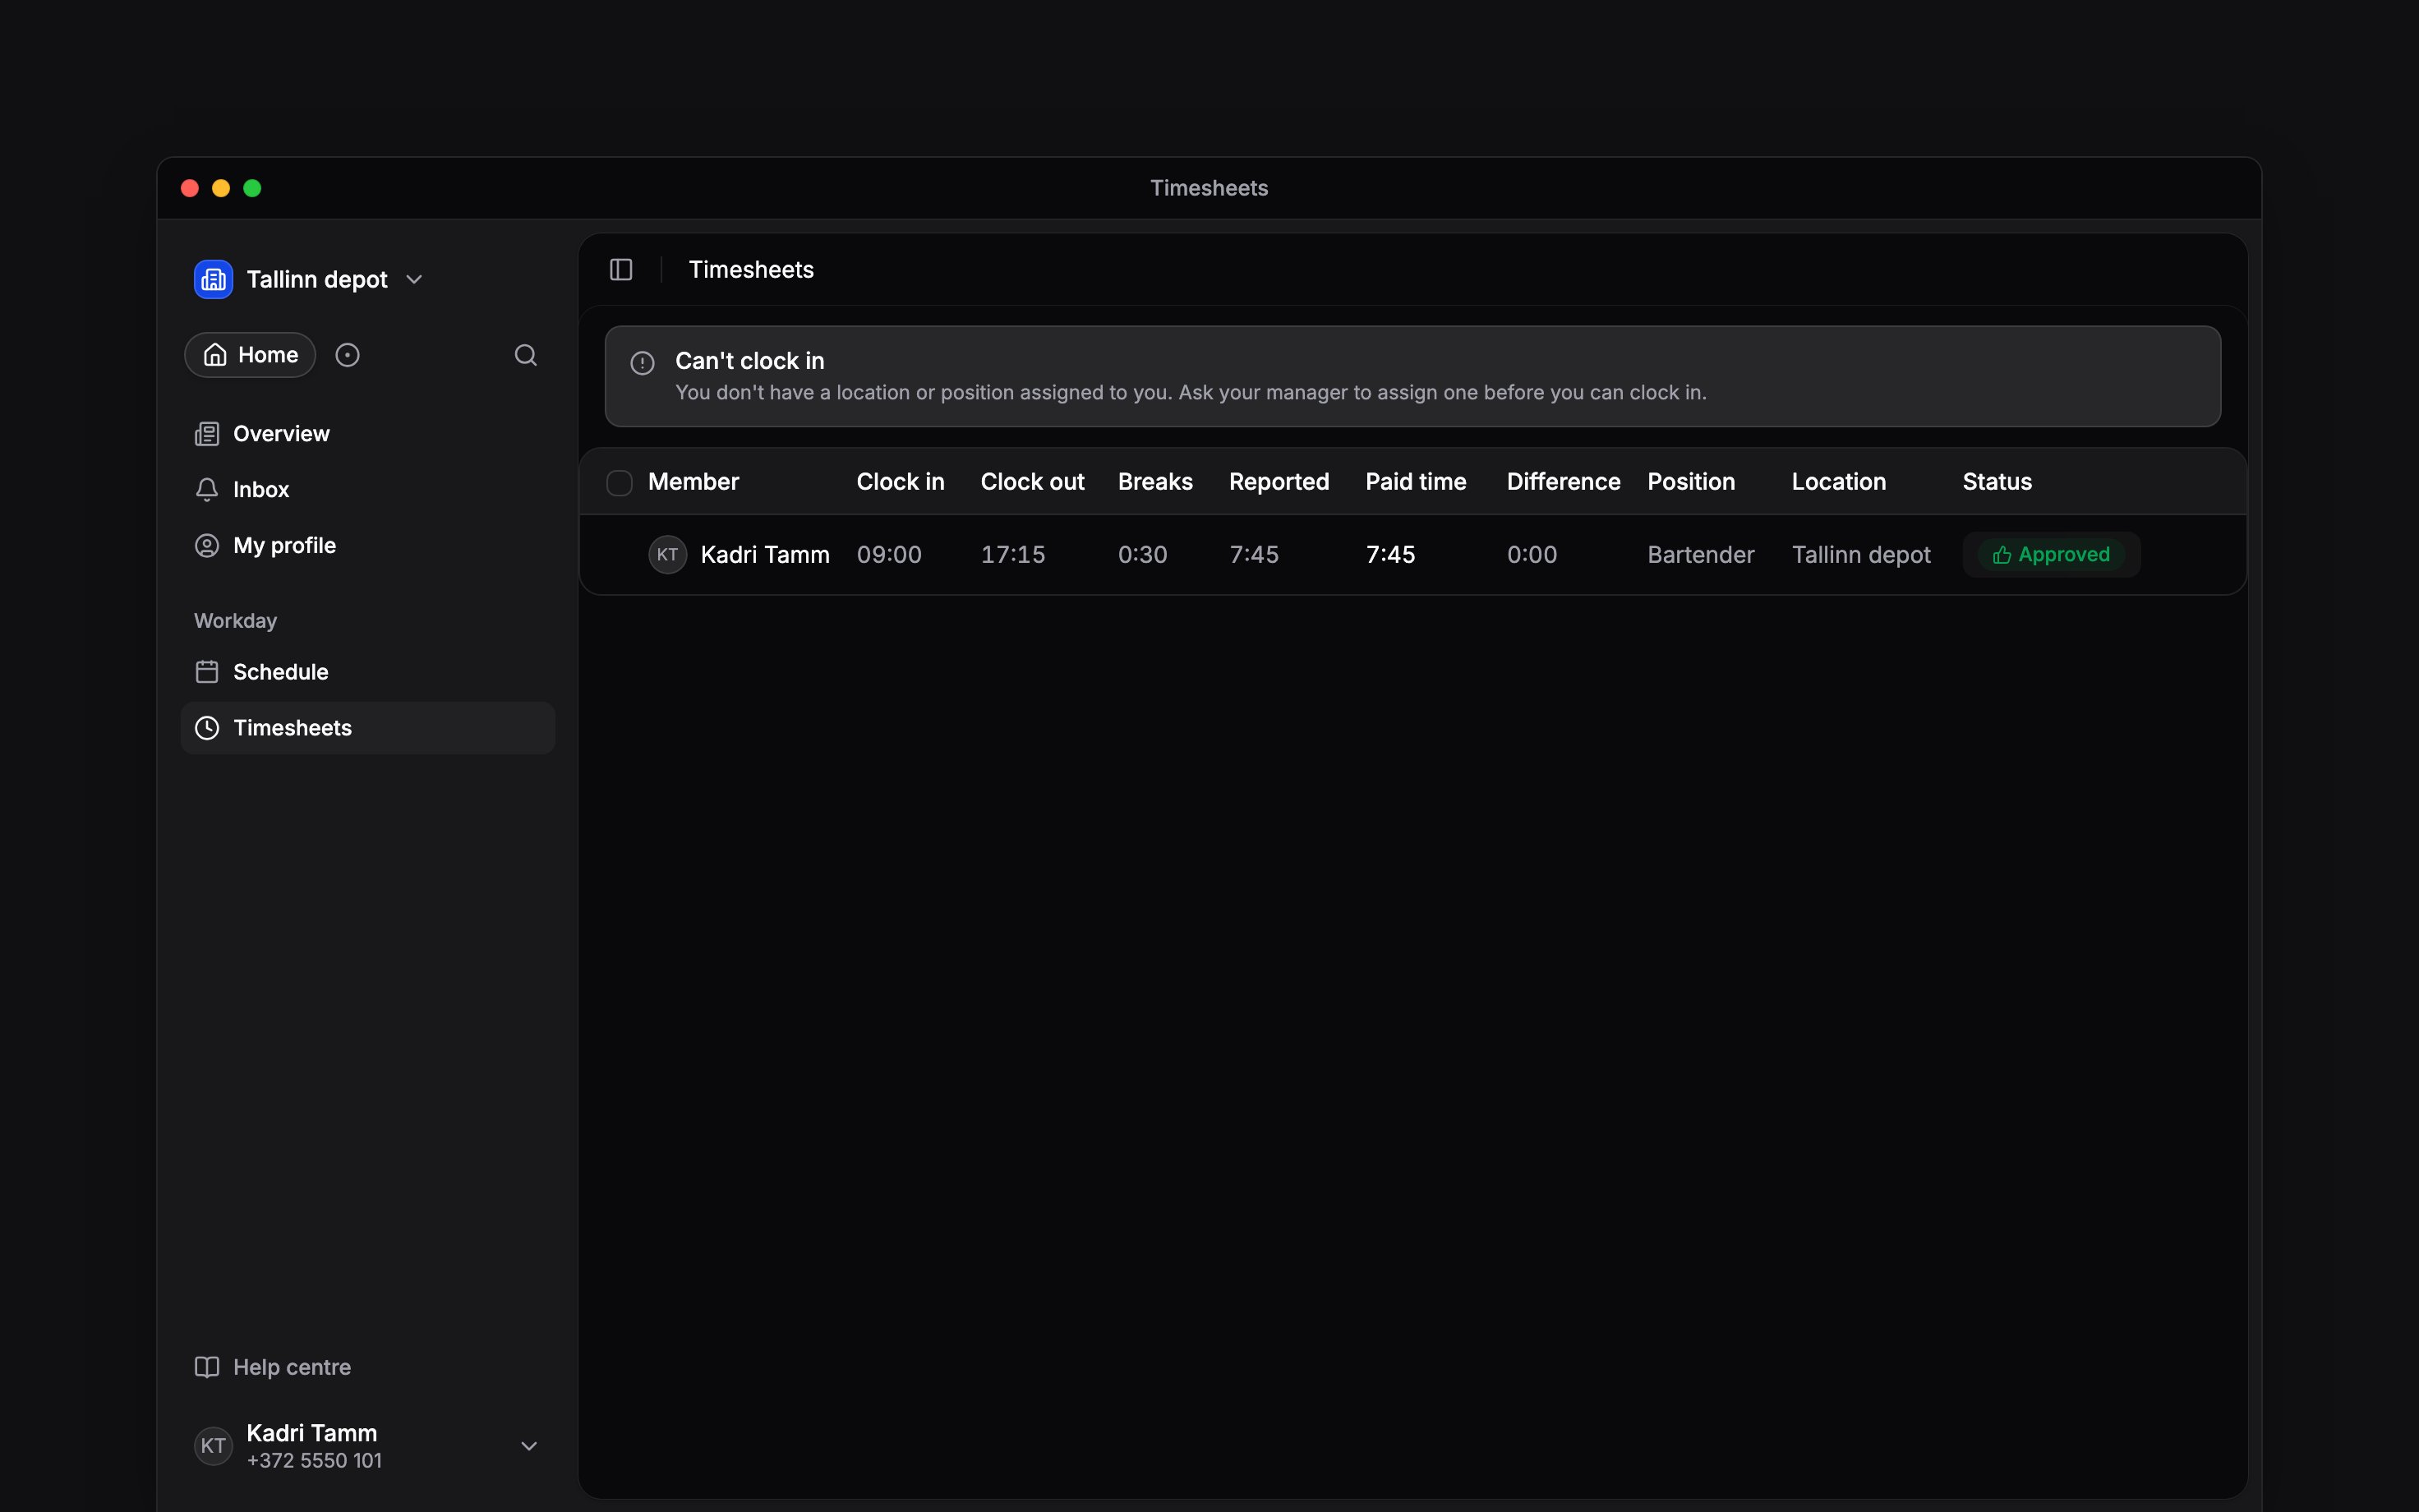
Task: Click the Status column header
Action: click(x=1997, y=482)
